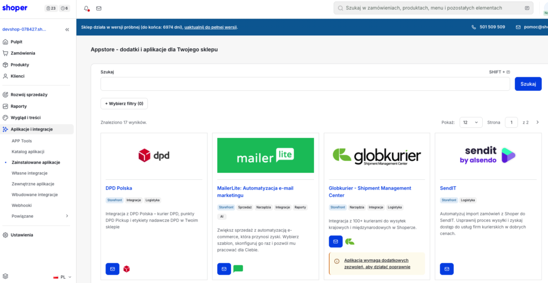Click uaktualnij do pełnej wersji link

pos(211,27)
